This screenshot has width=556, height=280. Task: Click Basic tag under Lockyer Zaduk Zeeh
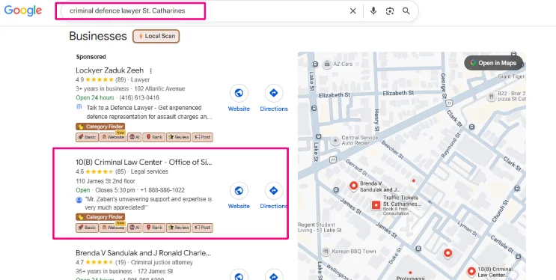pyautogui.click(x=87, y=137)
